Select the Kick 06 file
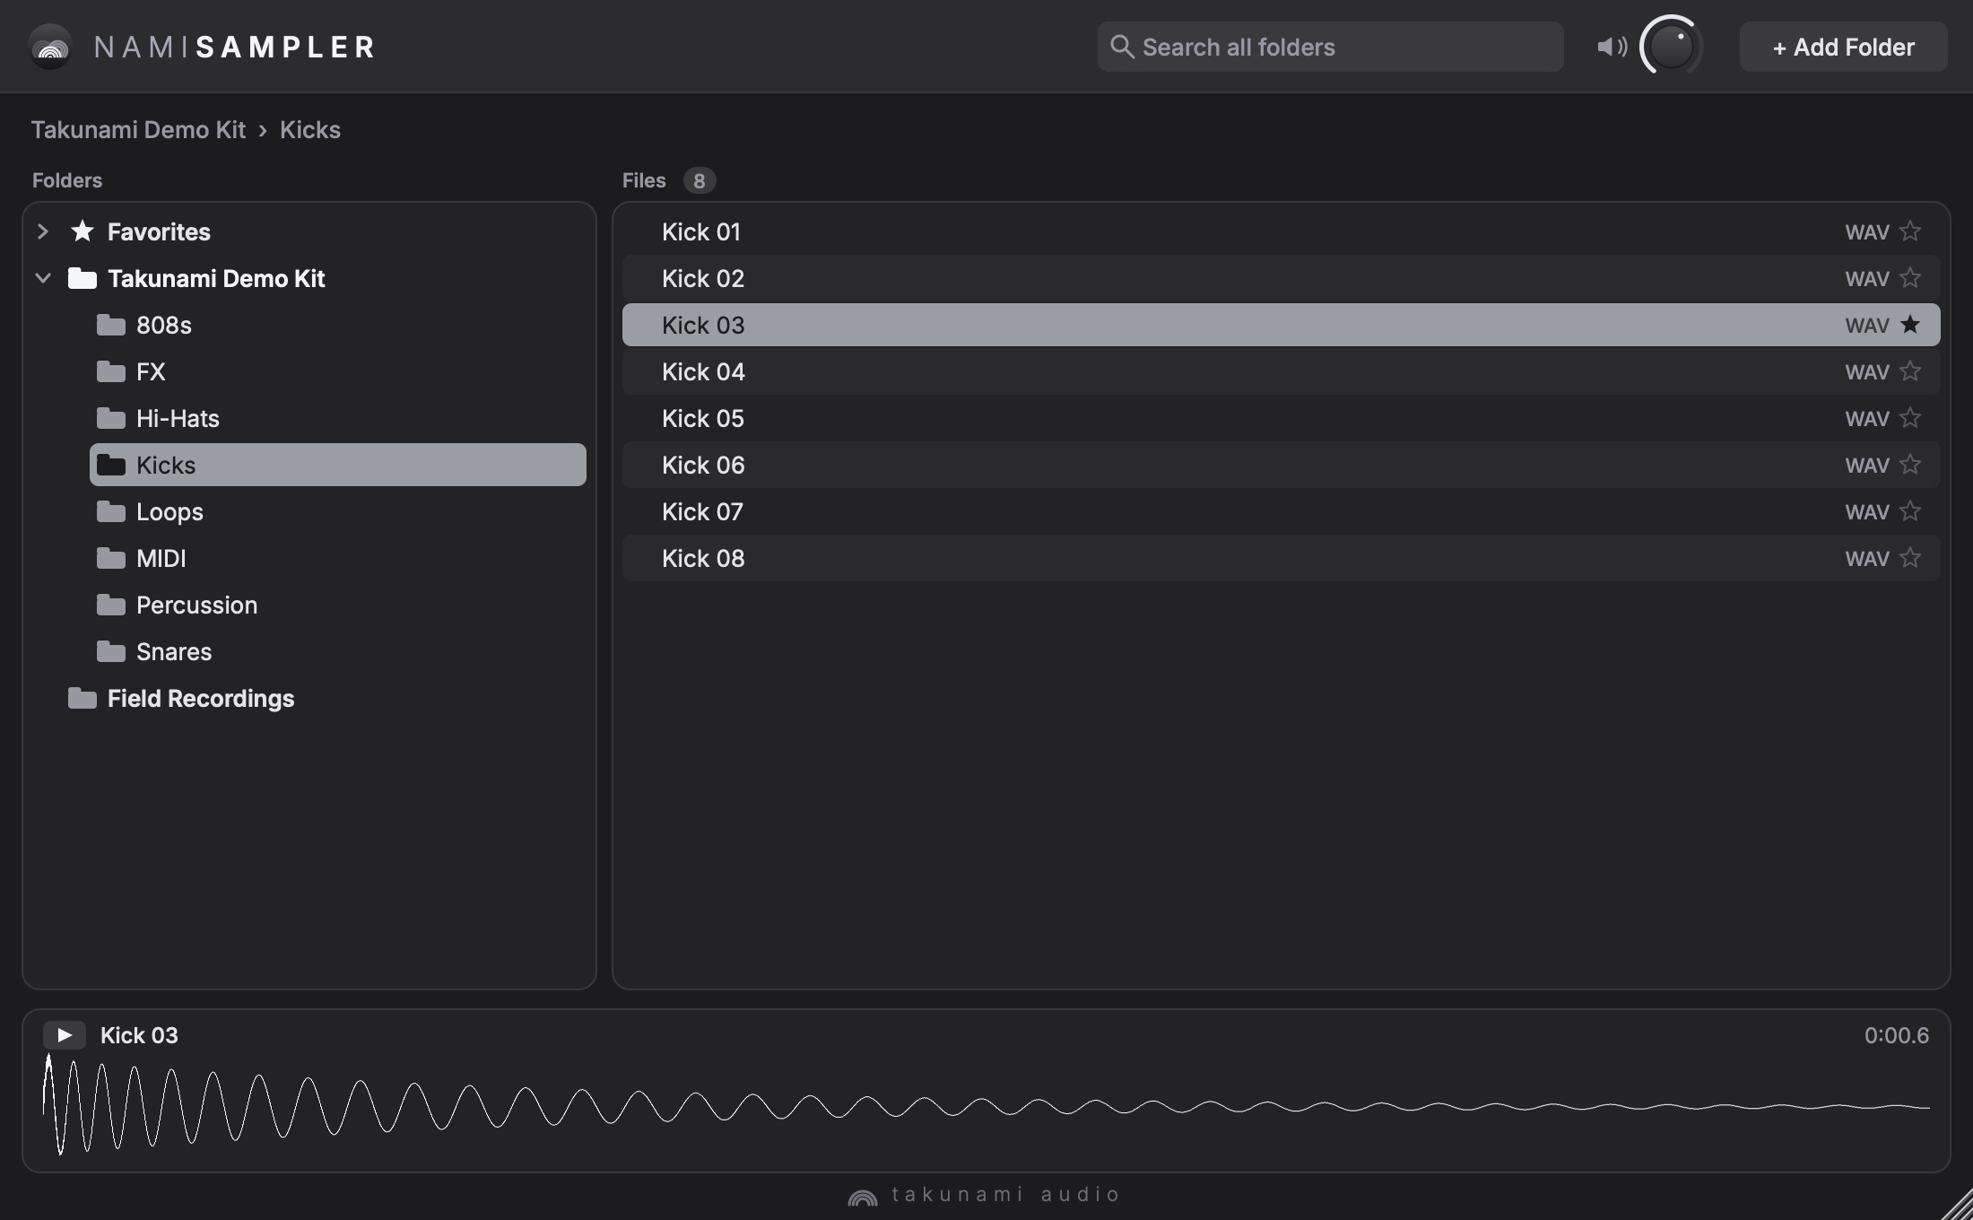The width and height of the screenshot is (1973, 1220). (1282, 465)
